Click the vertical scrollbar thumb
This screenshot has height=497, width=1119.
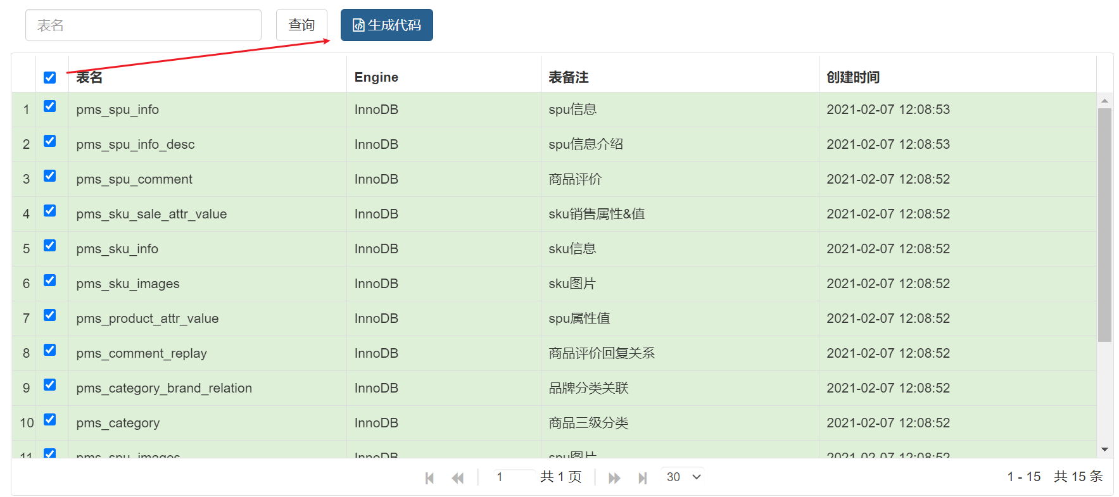coord(1104,225)
